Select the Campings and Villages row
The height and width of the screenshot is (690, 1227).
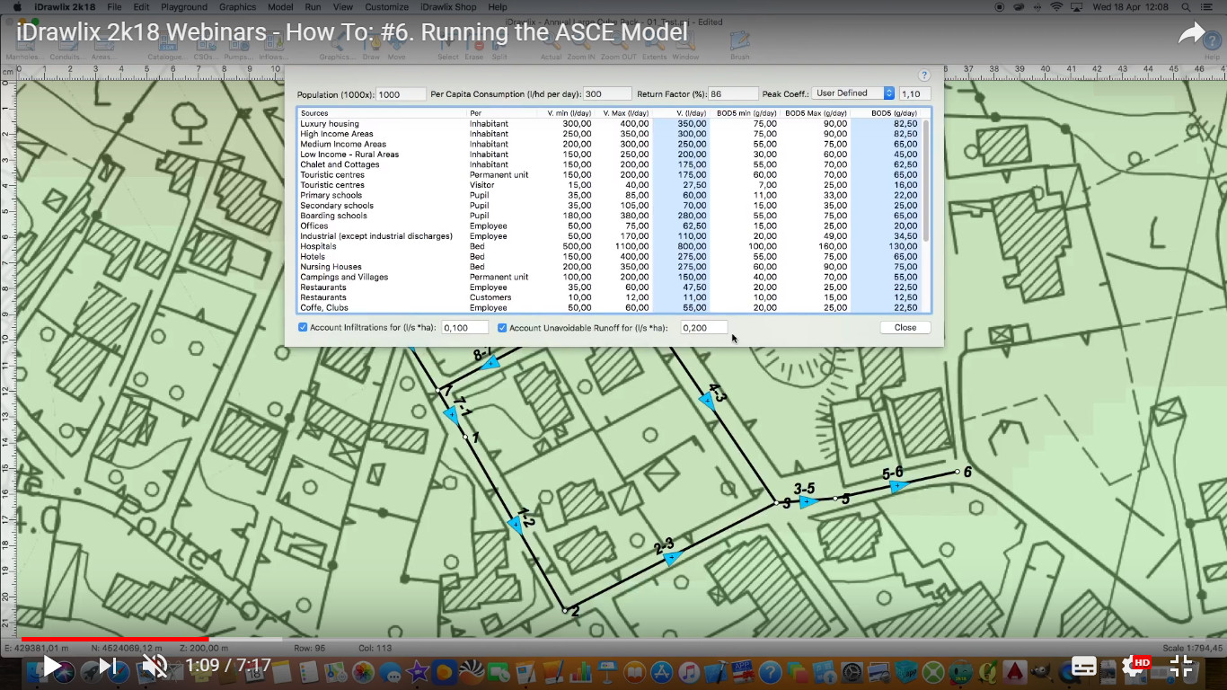[x=610, y=277]
